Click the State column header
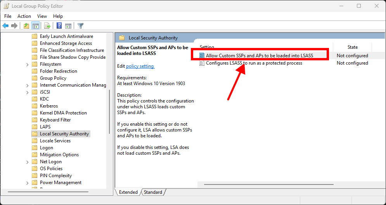 point(352,47)
